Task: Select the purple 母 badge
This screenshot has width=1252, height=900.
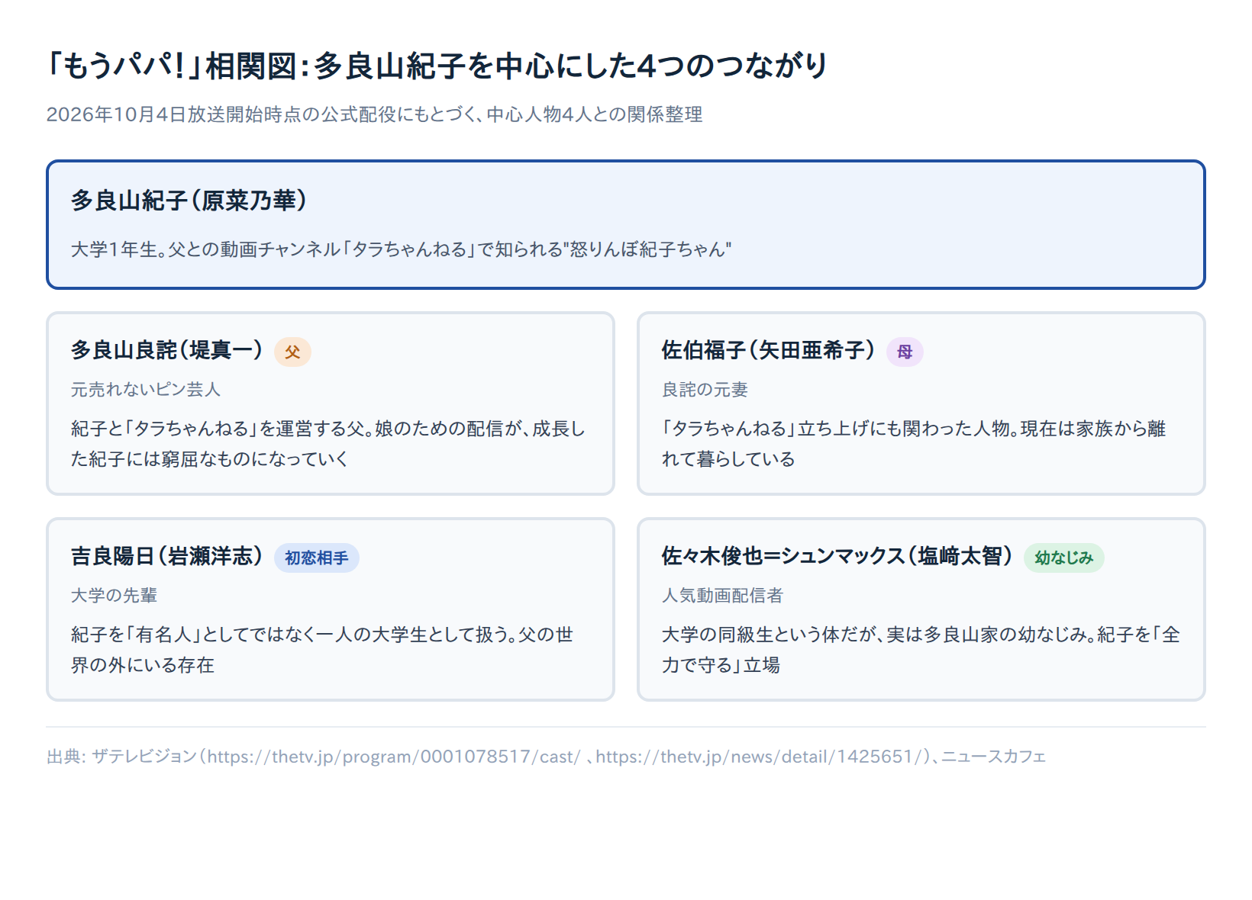Action: pos(905,352)
